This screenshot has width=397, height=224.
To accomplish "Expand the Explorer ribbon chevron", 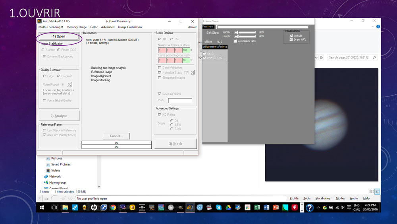I will (x=372, y=27).
